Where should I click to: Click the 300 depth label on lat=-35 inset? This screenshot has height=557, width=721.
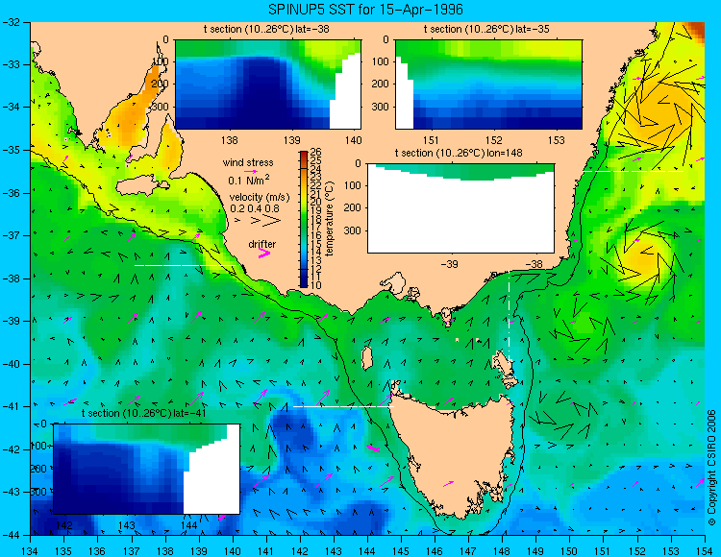point(382,107)
